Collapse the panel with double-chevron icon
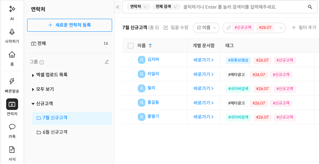 coord(118,7)
